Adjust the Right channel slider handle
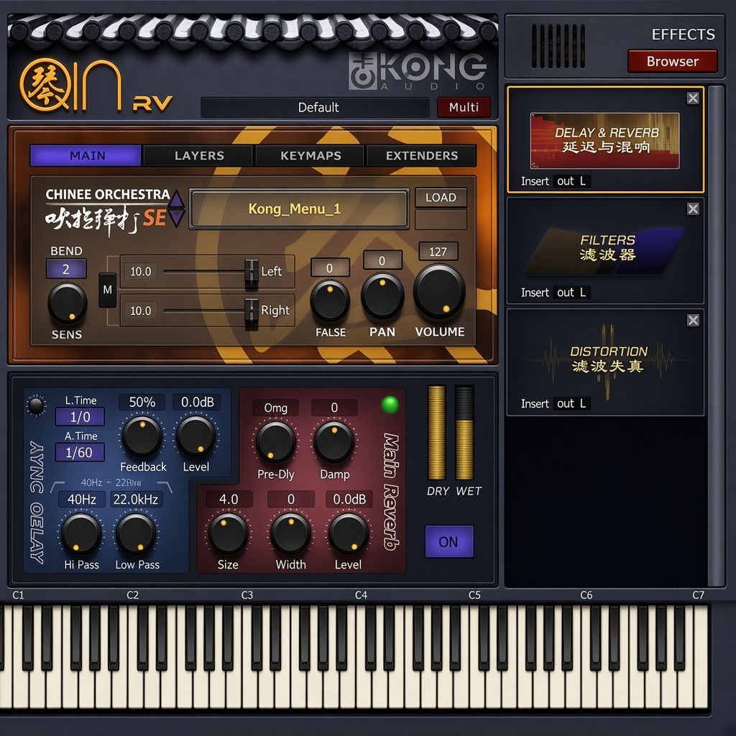736x736 pixels. coord(252,312)
